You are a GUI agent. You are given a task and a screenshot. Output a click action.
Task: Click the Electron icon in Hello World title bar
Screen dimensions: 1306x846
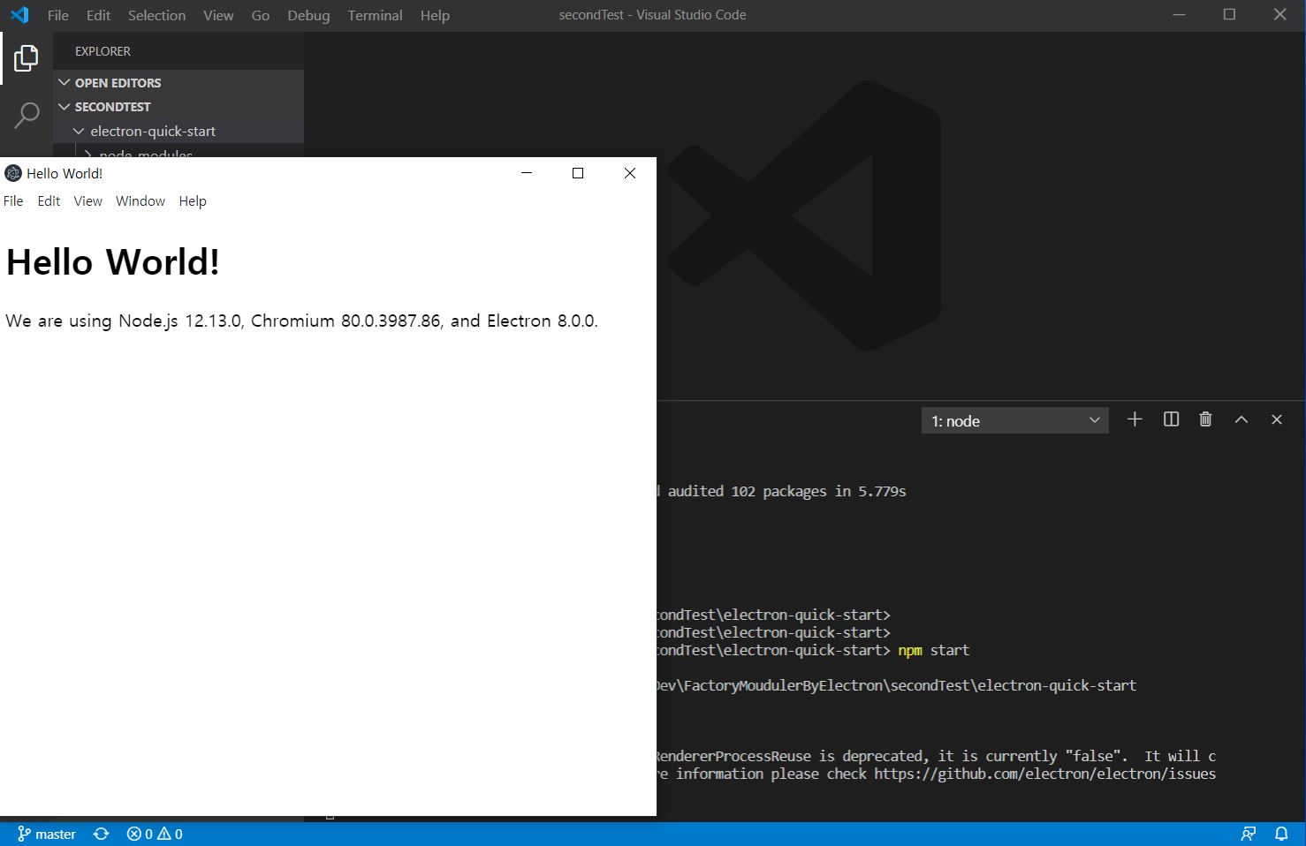point(13,173)
